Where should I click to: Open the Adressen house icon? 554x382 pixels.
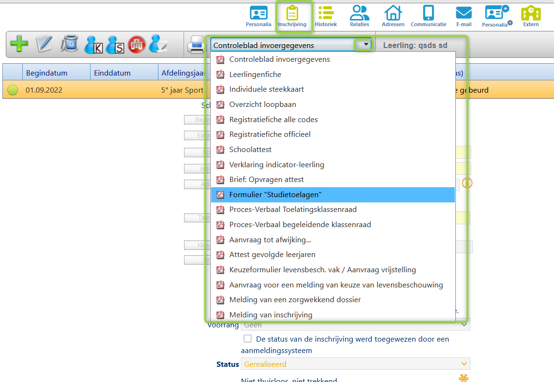point(393,16)
